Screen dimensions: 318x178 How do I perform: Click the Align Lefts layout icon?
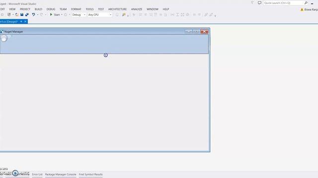tap(140, 14)
